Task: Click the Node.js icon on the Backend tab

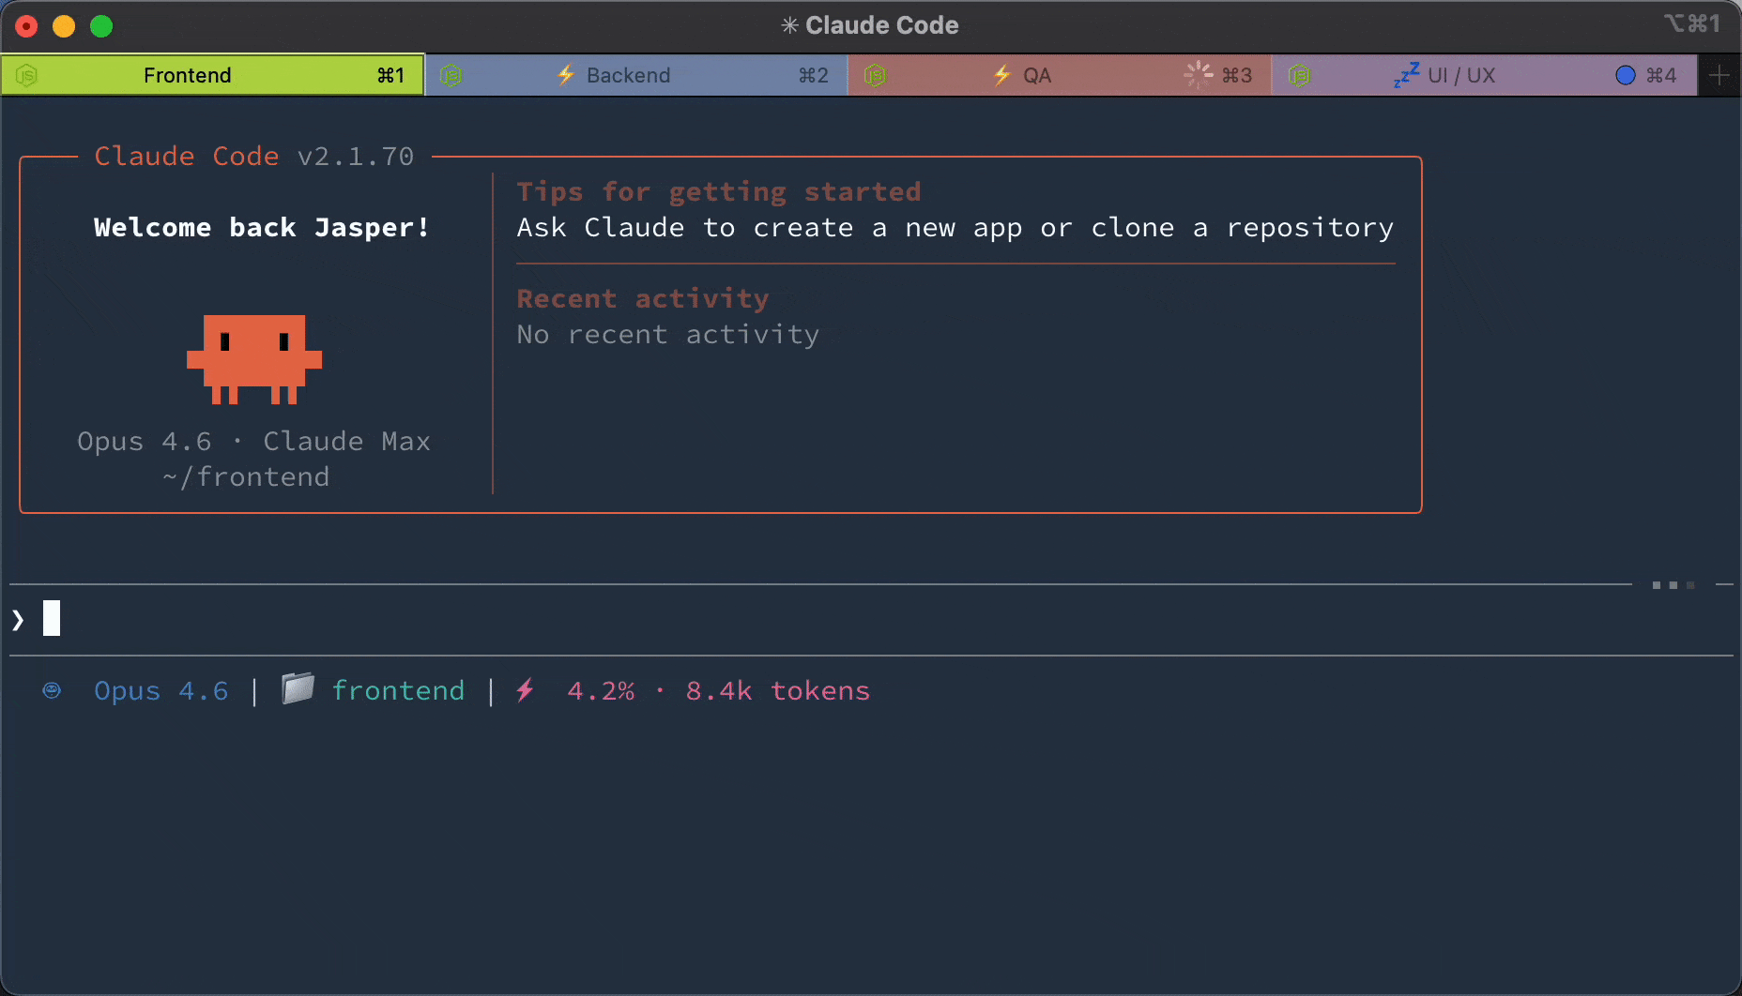Action: 451,75
